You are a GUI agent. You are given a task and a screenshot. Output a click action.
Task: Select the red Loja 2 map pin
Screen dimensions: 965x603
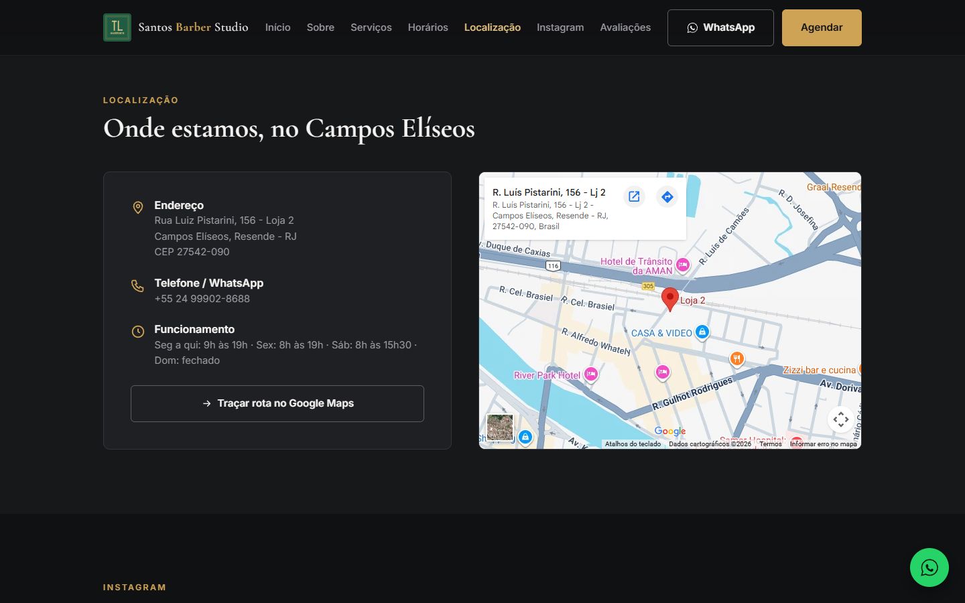[669, 299]
